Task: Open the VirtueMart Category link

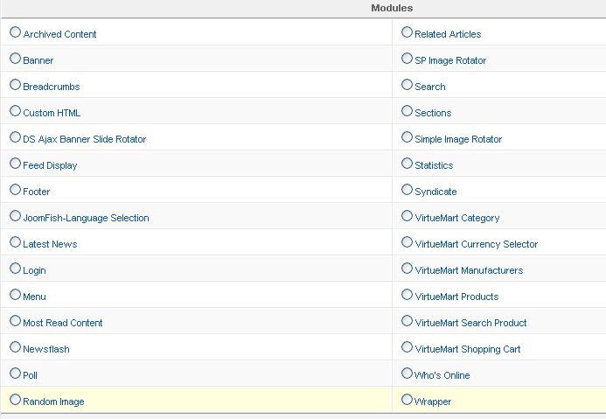Action: click(457, 219)
